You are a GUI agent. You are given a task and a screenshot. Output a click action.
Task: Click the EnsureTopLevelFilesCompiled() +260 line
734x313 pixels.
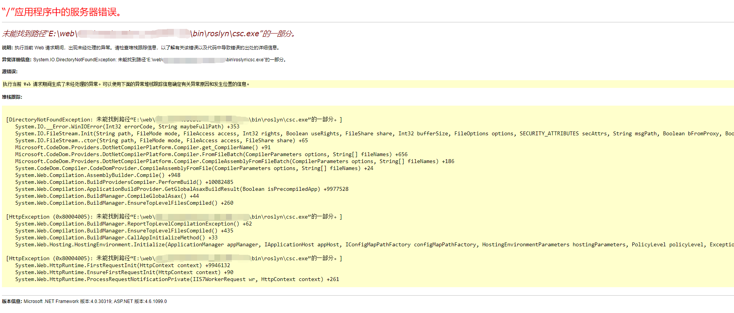124,203
